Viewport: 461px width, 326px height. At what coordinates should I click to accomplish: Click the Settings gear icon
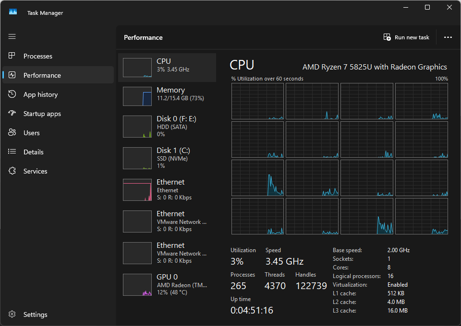click(x=12, y=314)
